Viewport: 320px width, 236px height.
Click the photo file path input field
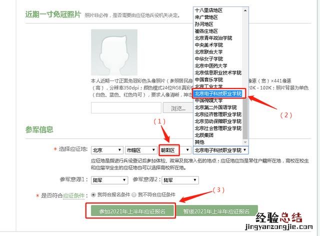coord(126,108)
